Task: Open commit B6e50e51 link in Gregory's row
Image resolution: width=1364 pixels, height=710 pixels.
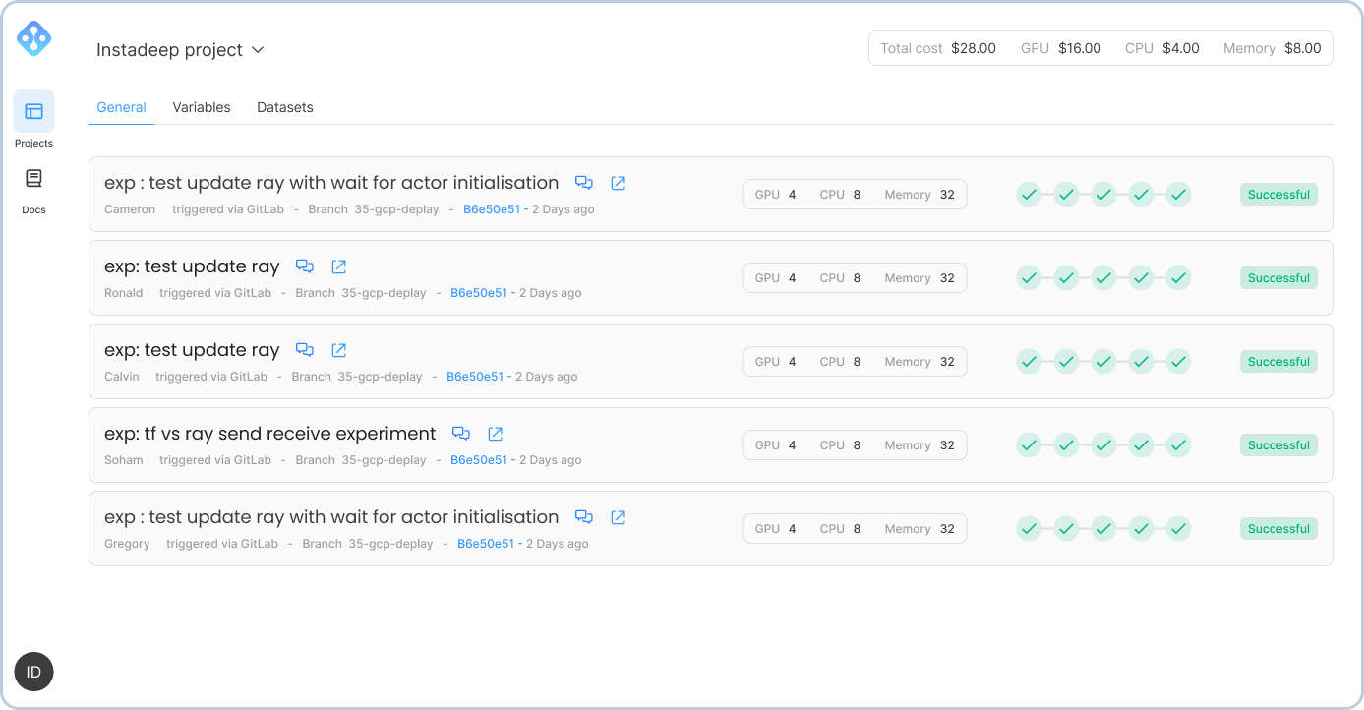Action: pos(486,544)
